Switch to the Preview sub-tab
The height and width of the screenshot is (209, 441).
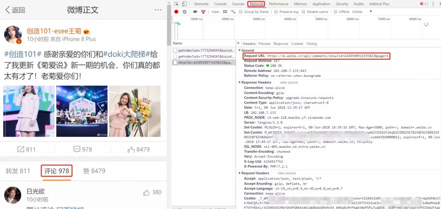tap(264, 44)
